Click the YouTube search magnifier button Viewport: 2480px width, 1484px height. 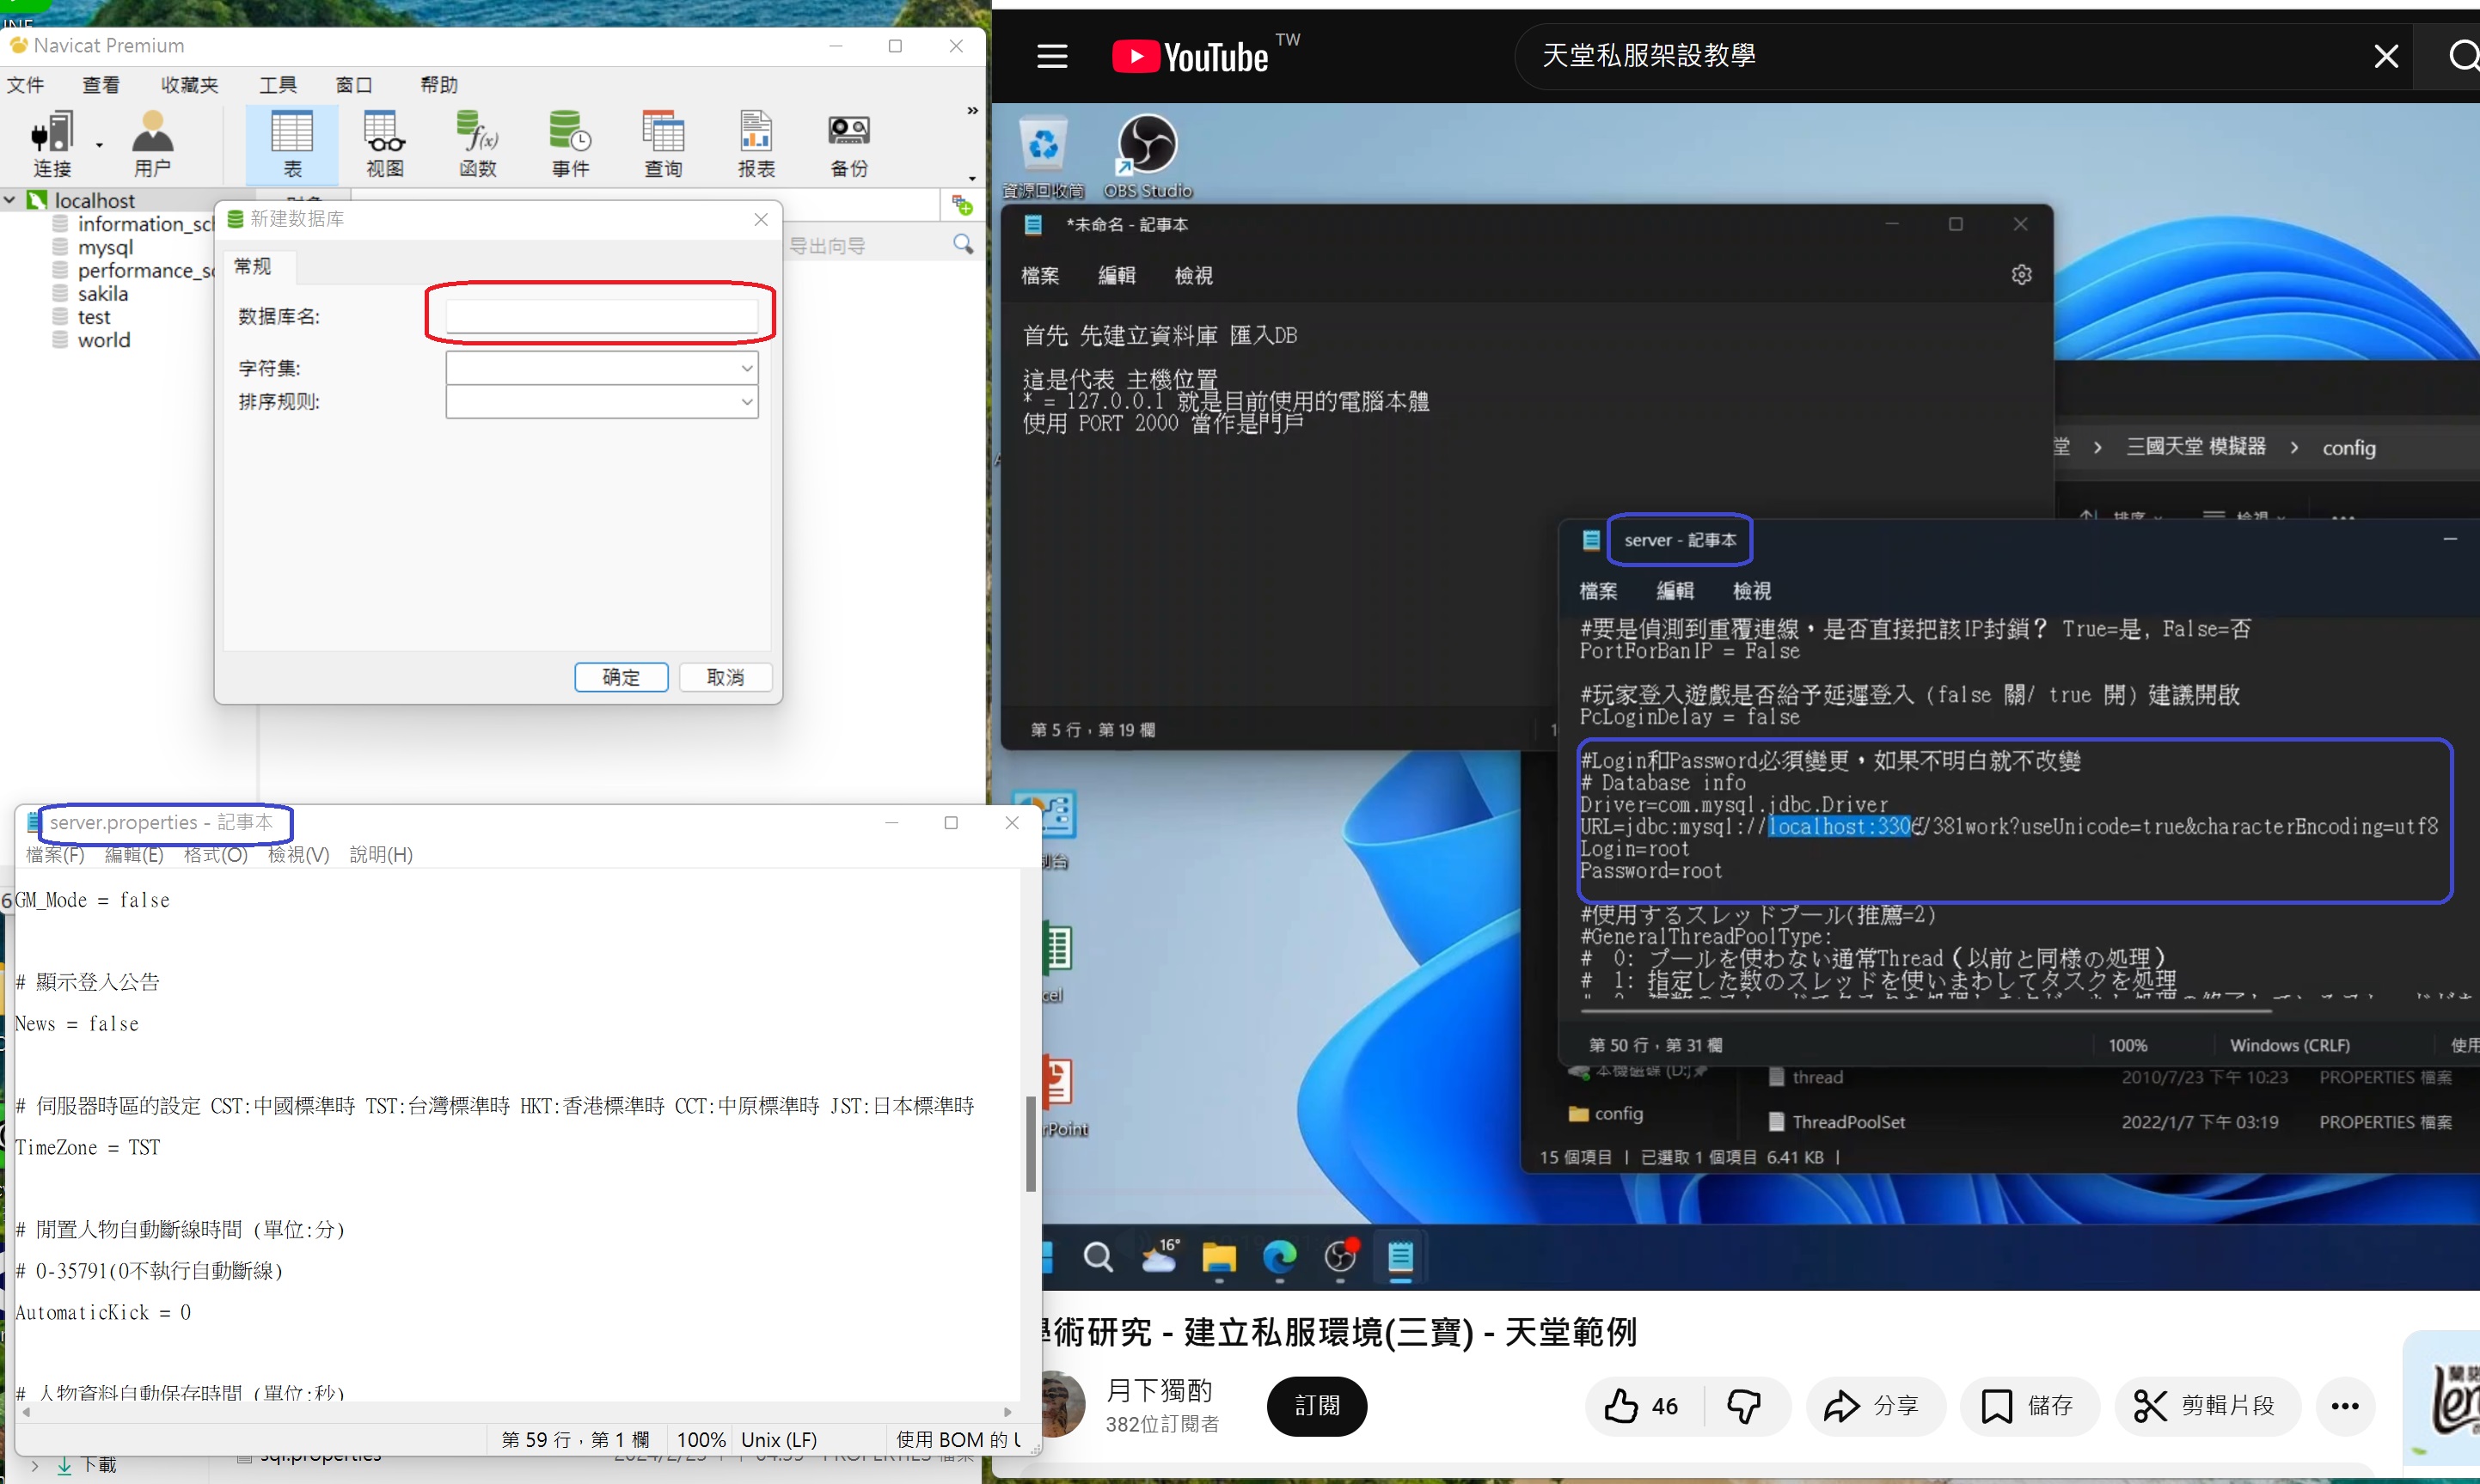tap(2463, 56)
